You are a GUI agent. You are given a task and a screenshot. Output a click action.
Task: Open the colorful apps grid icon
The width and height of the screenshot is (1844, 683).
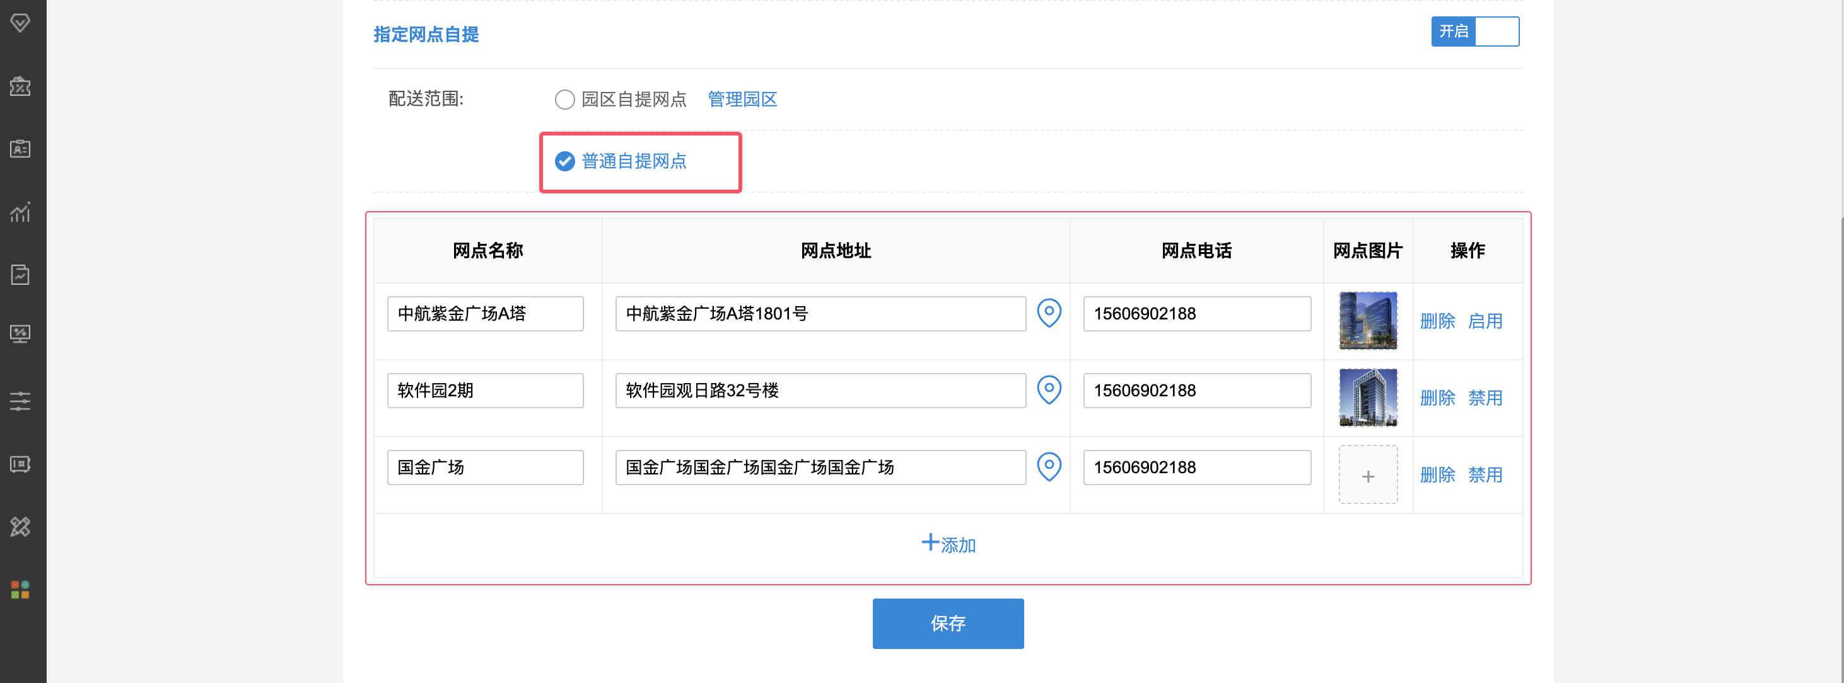(20, 589)
